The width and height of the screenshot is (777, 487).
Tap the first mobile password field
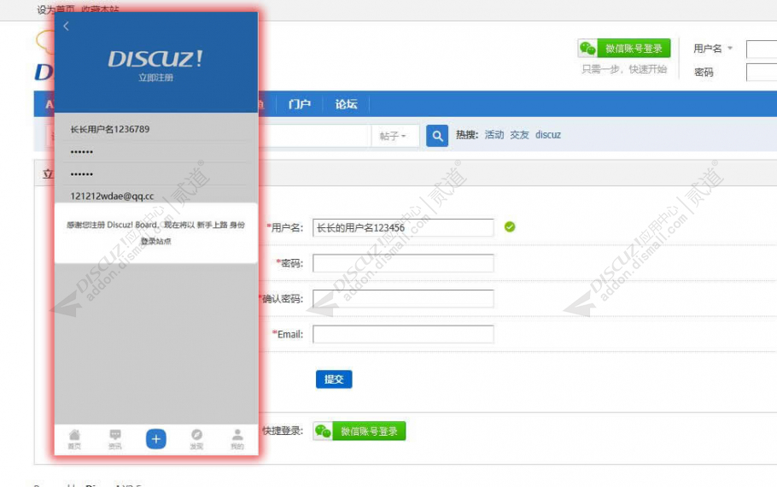pyautogui.click(x=155, y=152)
